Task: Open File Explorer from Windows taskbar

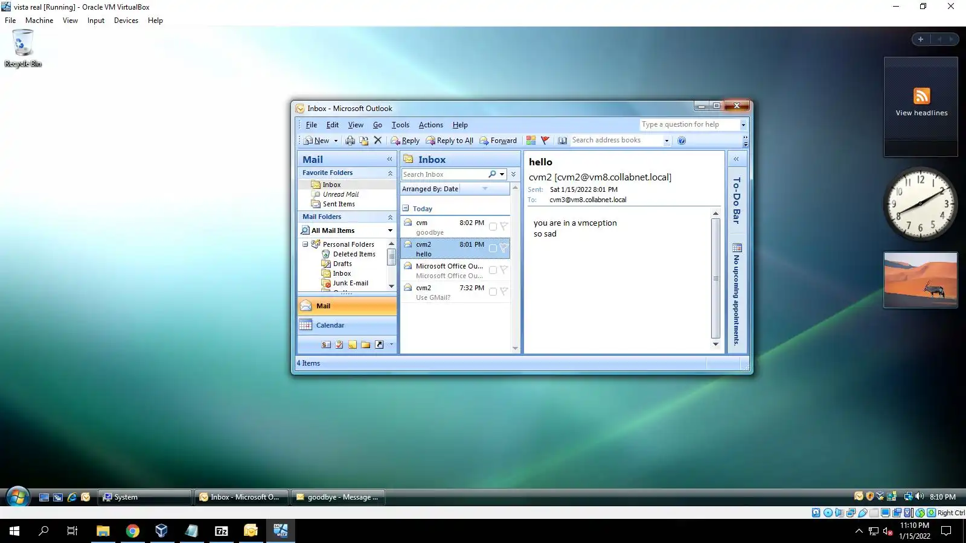Action: (103, 531)
